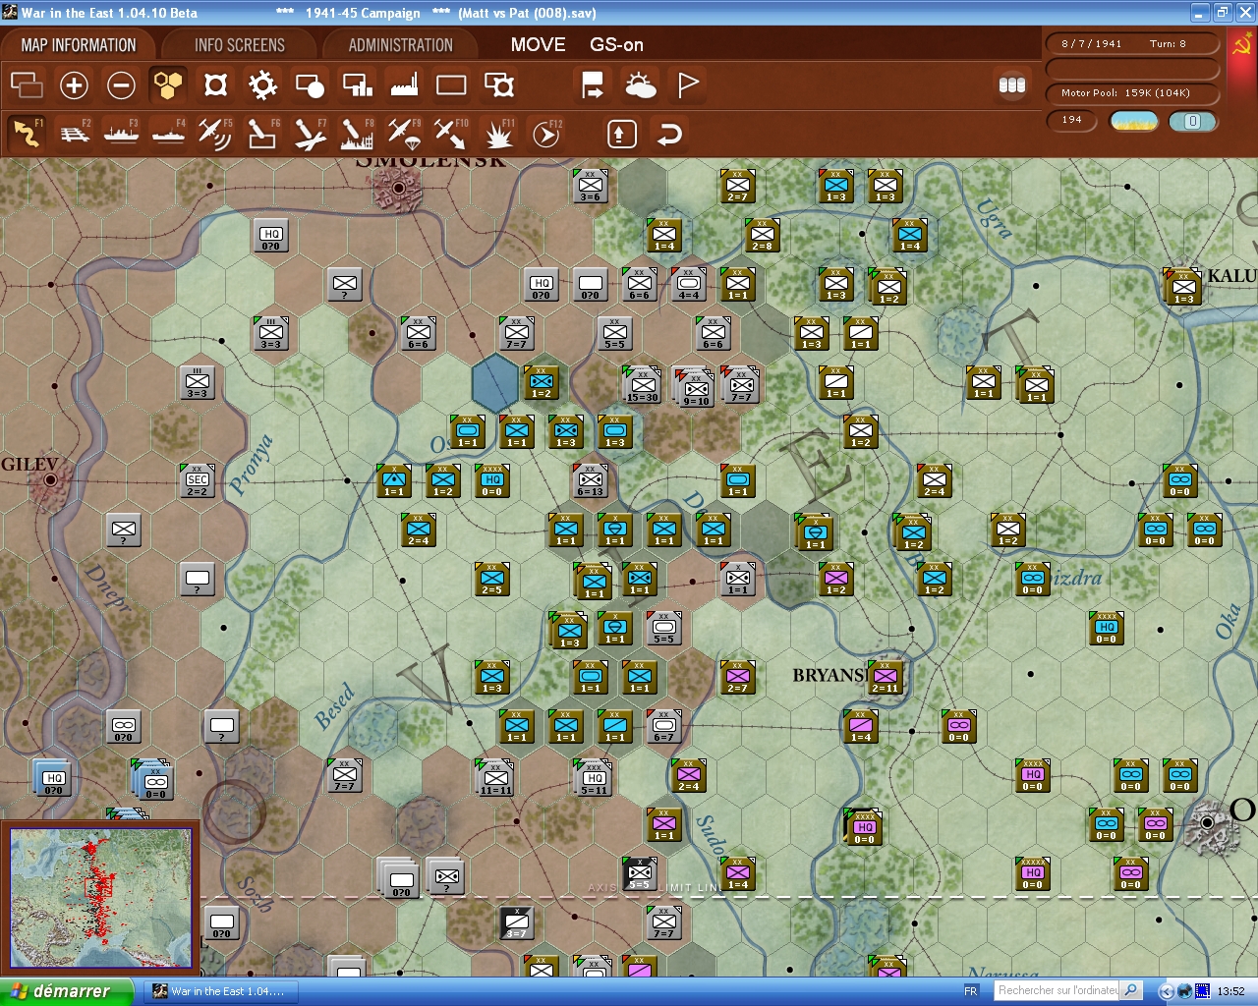Toggle the overlapping windows unit display icon

pos(27,85)
